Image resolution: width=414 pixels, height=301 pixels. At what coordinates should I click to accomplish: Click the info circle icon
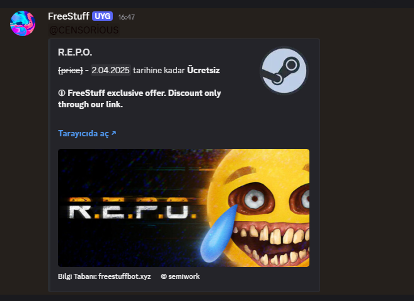tap(62, 93)
